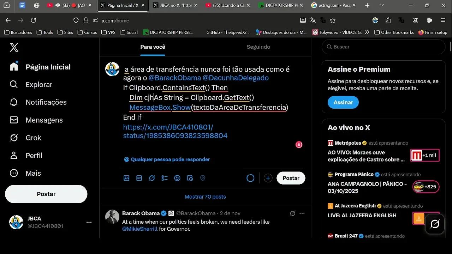This screenshot has width=452, height=254.
Task: Change who can reply: Qualquer pessoa pode responder
Action: pos(167,159)
